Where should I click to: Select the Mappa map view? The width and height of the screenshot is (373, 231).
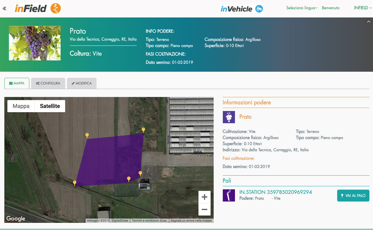click(x=21, y=106)
